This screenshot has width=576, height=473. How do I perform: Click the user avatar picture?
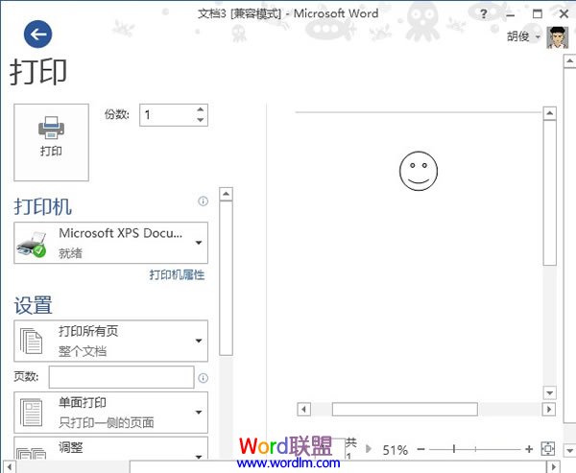coord(558,36)
